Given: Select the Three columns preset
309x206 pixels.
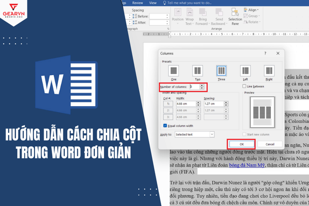Looking at the screenshot, I should coord(221,71).
